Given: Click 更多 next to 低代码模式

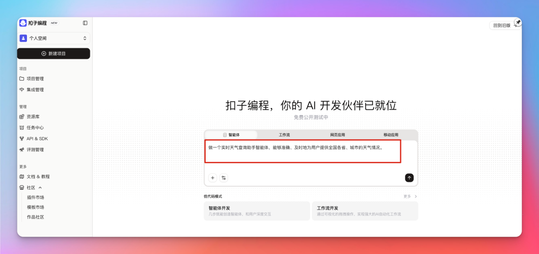Looking at the screenshot, I should pos(410,196).
